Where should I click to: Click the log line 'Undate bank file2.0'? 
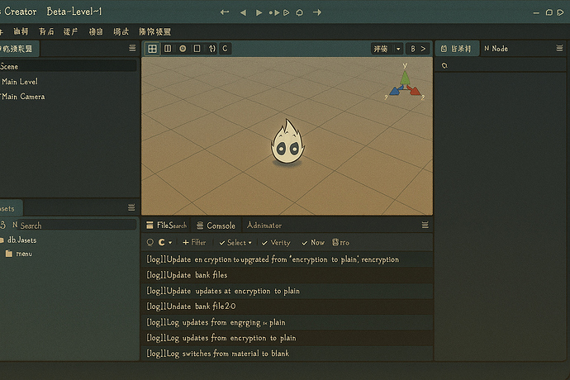287,306
